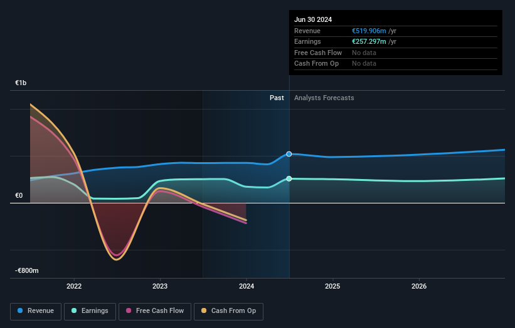Image resolution: width=515 pixels, height=328 pixels.
Task: Click the 'Jun 30 2024' tooltip date
Action: pyautogui.click(x=313, y=19)
